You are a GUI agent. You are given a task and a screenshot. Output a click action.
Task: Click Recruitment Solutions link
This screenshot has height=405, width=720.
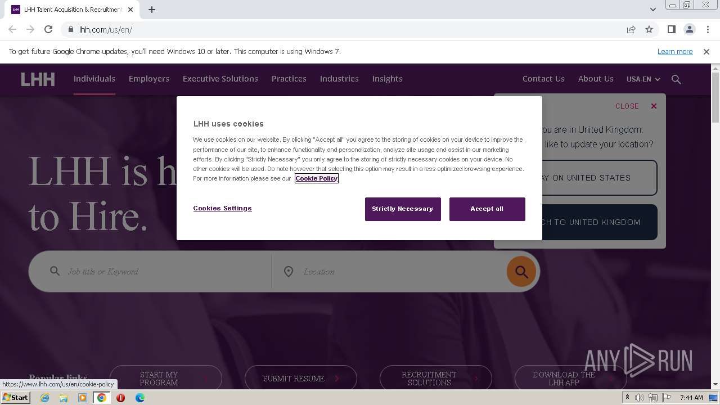tap(436, 379)
